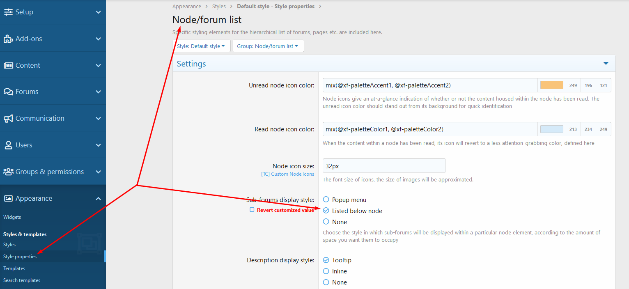The image size is (629, 289).
Task: Expand the Content menu chevron
Action: (x=98, y=65)
